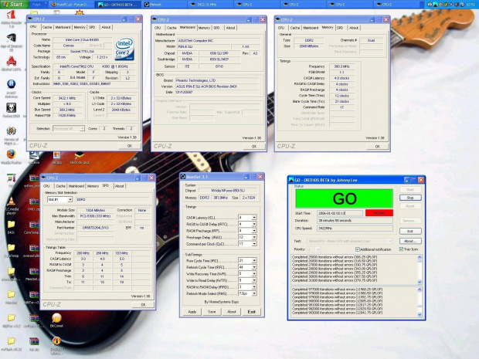Click About button in MemSet
The width and height of the screenshot is (479, 359).
232,312
